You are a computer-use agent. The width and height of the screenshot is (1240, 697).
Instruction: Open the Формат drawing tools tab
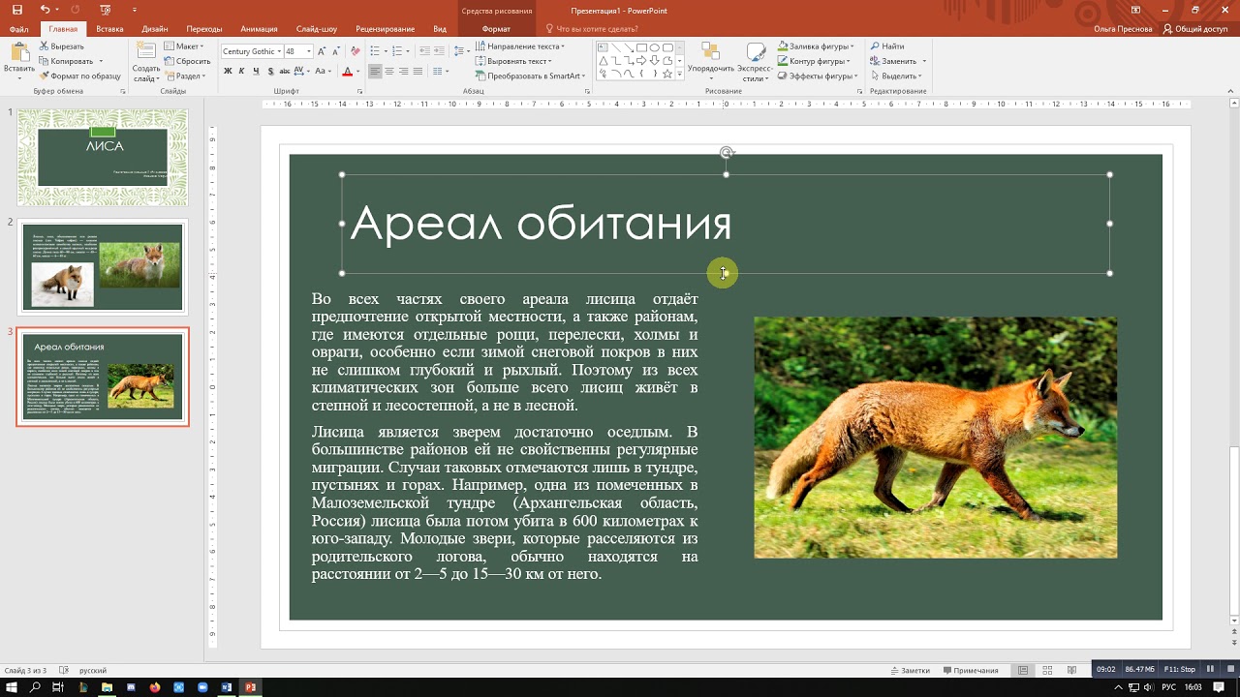[x=496, y=29]
